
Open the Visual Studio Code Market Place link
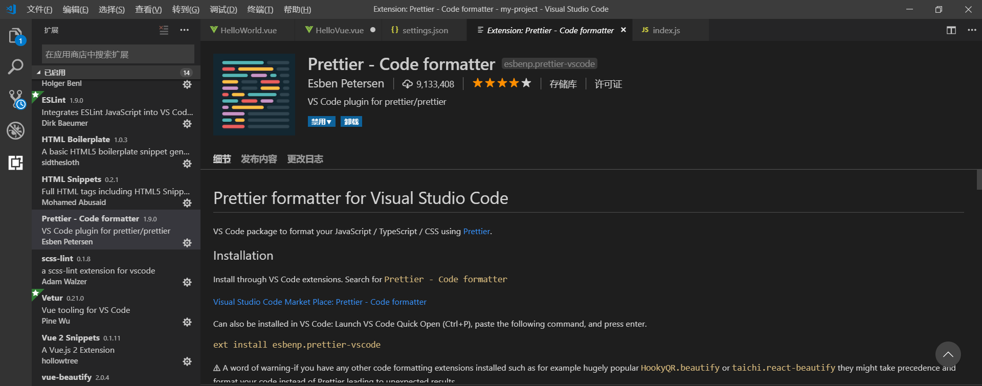pos(320,302)
